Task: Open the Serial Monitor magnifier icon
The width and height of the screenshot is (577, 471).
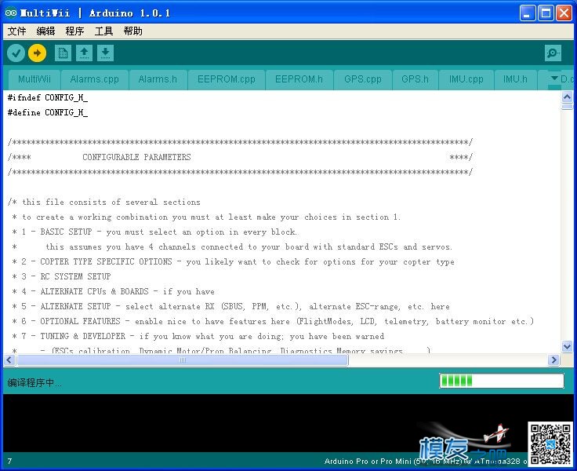Action: [x=553, y=53]
